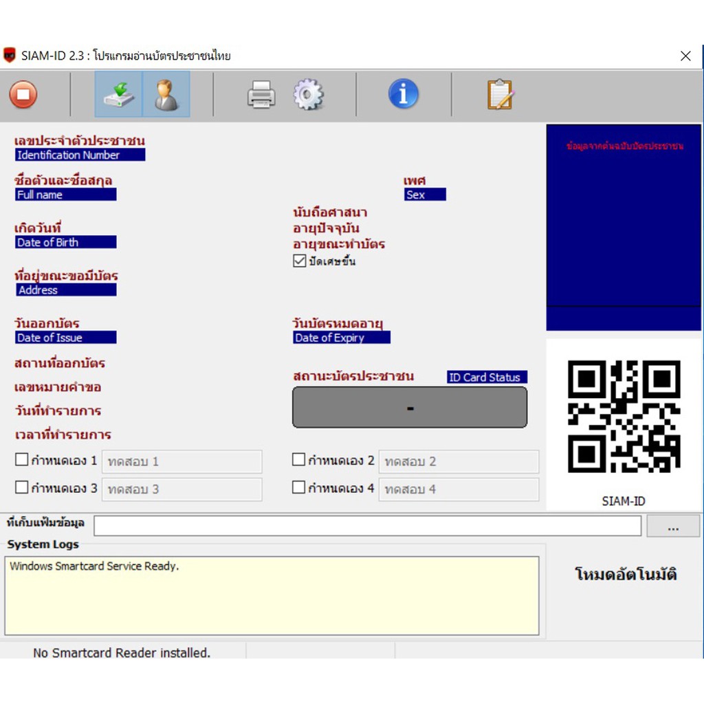Check the กำหนดเอง 4 box
Image resolution: width=704 pixels, height=704 pixels.
[298, 487]
